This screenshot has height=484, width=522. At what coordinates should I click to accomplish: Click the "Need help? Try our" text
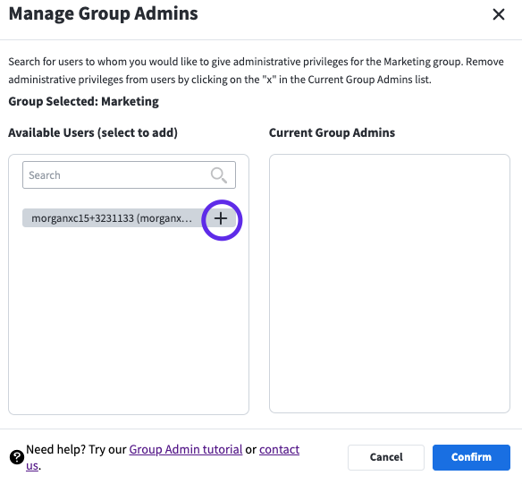(76, 449)
